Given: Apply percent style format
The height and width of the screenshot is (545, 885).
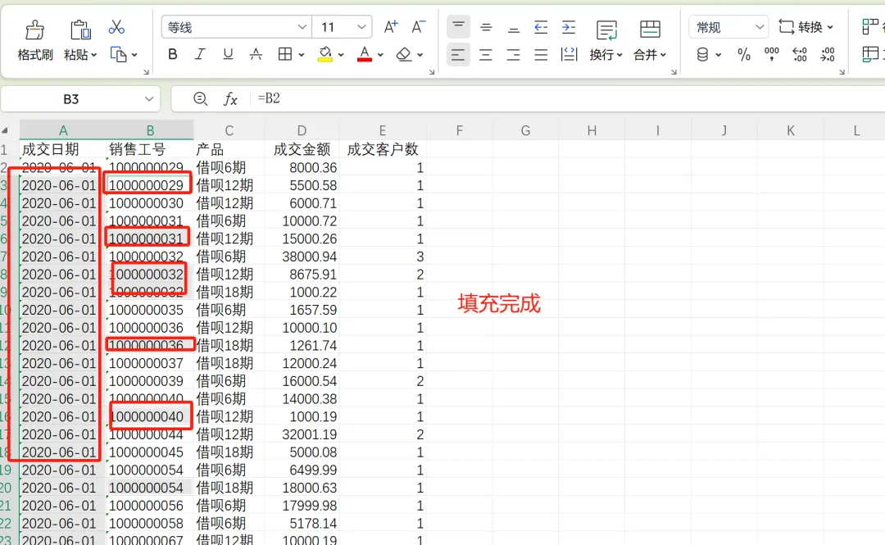Looking at the screenshot, I should click(744, 54).
